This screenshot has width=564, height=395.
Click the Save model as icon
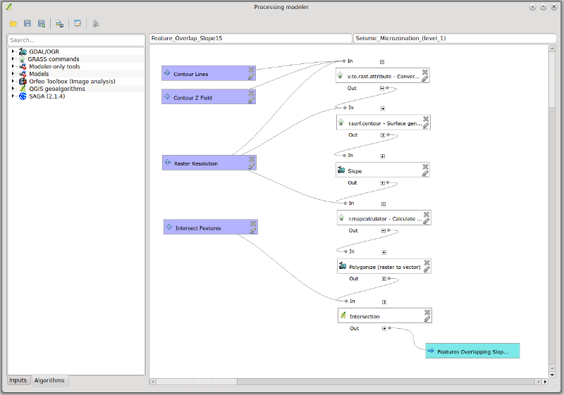pyautogui.click(x=42, y=23)
